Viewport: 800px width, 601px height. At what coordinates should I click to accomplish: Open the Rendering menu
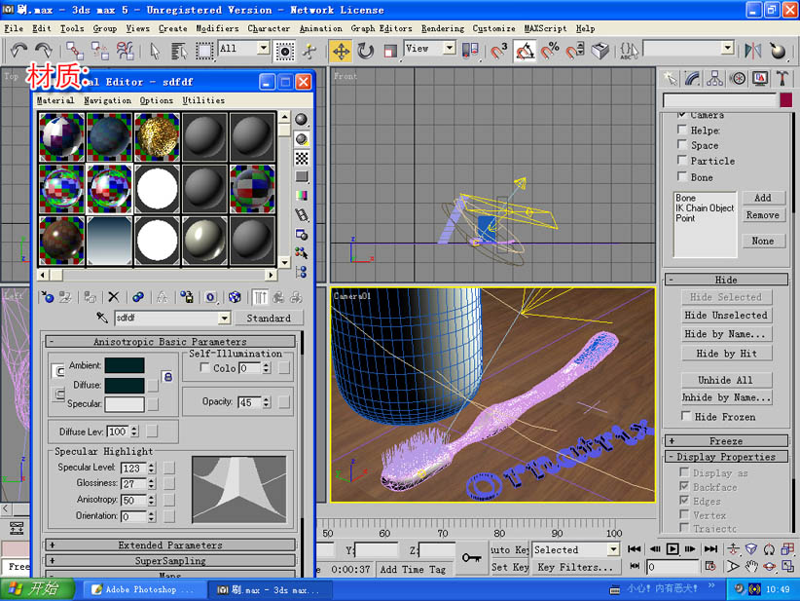coord(443,28)
